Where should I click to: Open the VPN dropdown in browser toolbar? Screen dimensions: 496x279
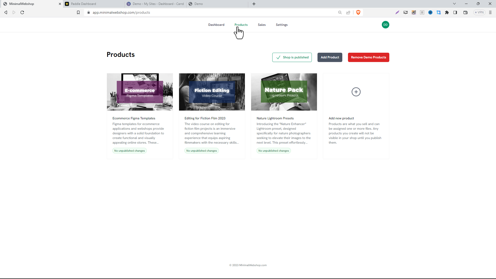(480, 13)
